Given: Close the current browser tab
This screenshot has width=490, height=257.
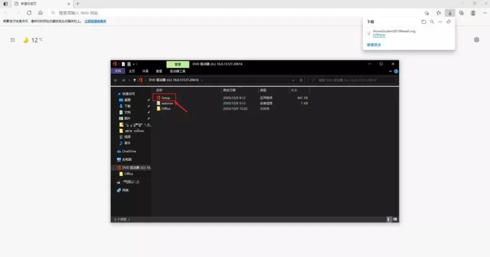Looking at the screenshot, I should (69, 4).
